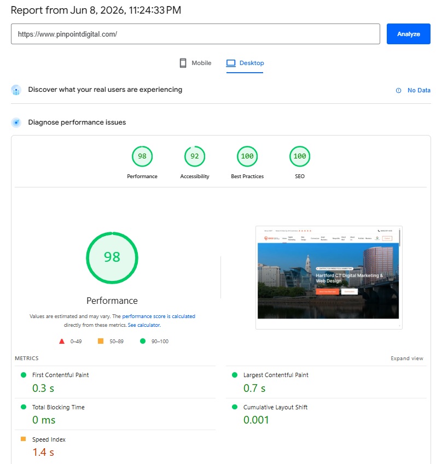Screen dimensions: 436x464
Task: Click the real users experience icon
Action: 16,90
